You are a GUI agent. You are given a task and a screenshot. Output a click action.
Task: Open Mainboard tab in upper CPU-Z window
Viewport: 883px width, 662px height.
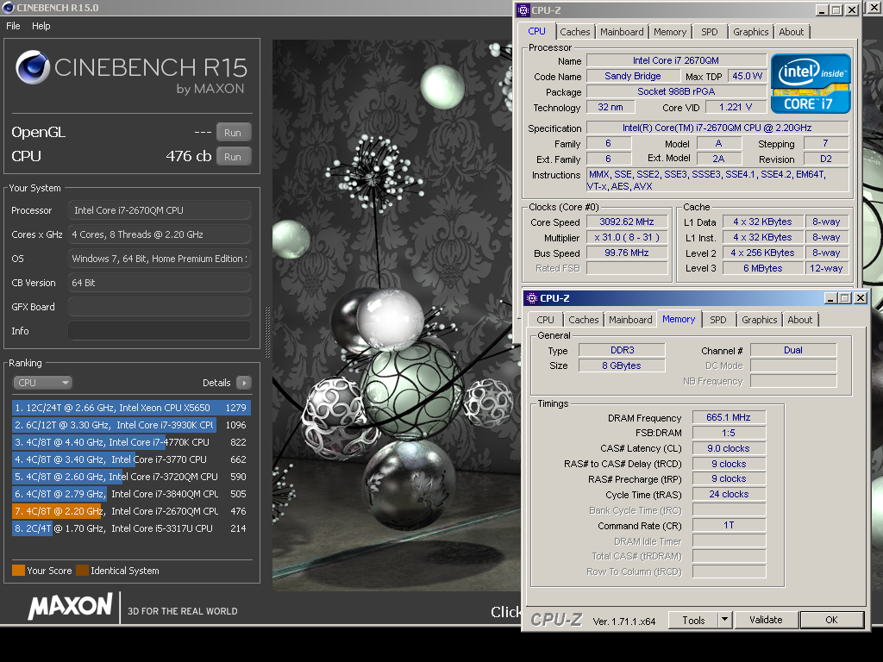click(622, 32)
